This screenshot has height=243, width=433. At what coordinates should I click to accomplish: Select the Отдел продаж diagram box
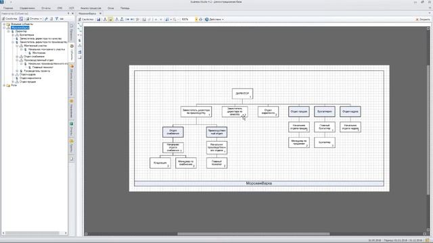(x=299, y=111)
